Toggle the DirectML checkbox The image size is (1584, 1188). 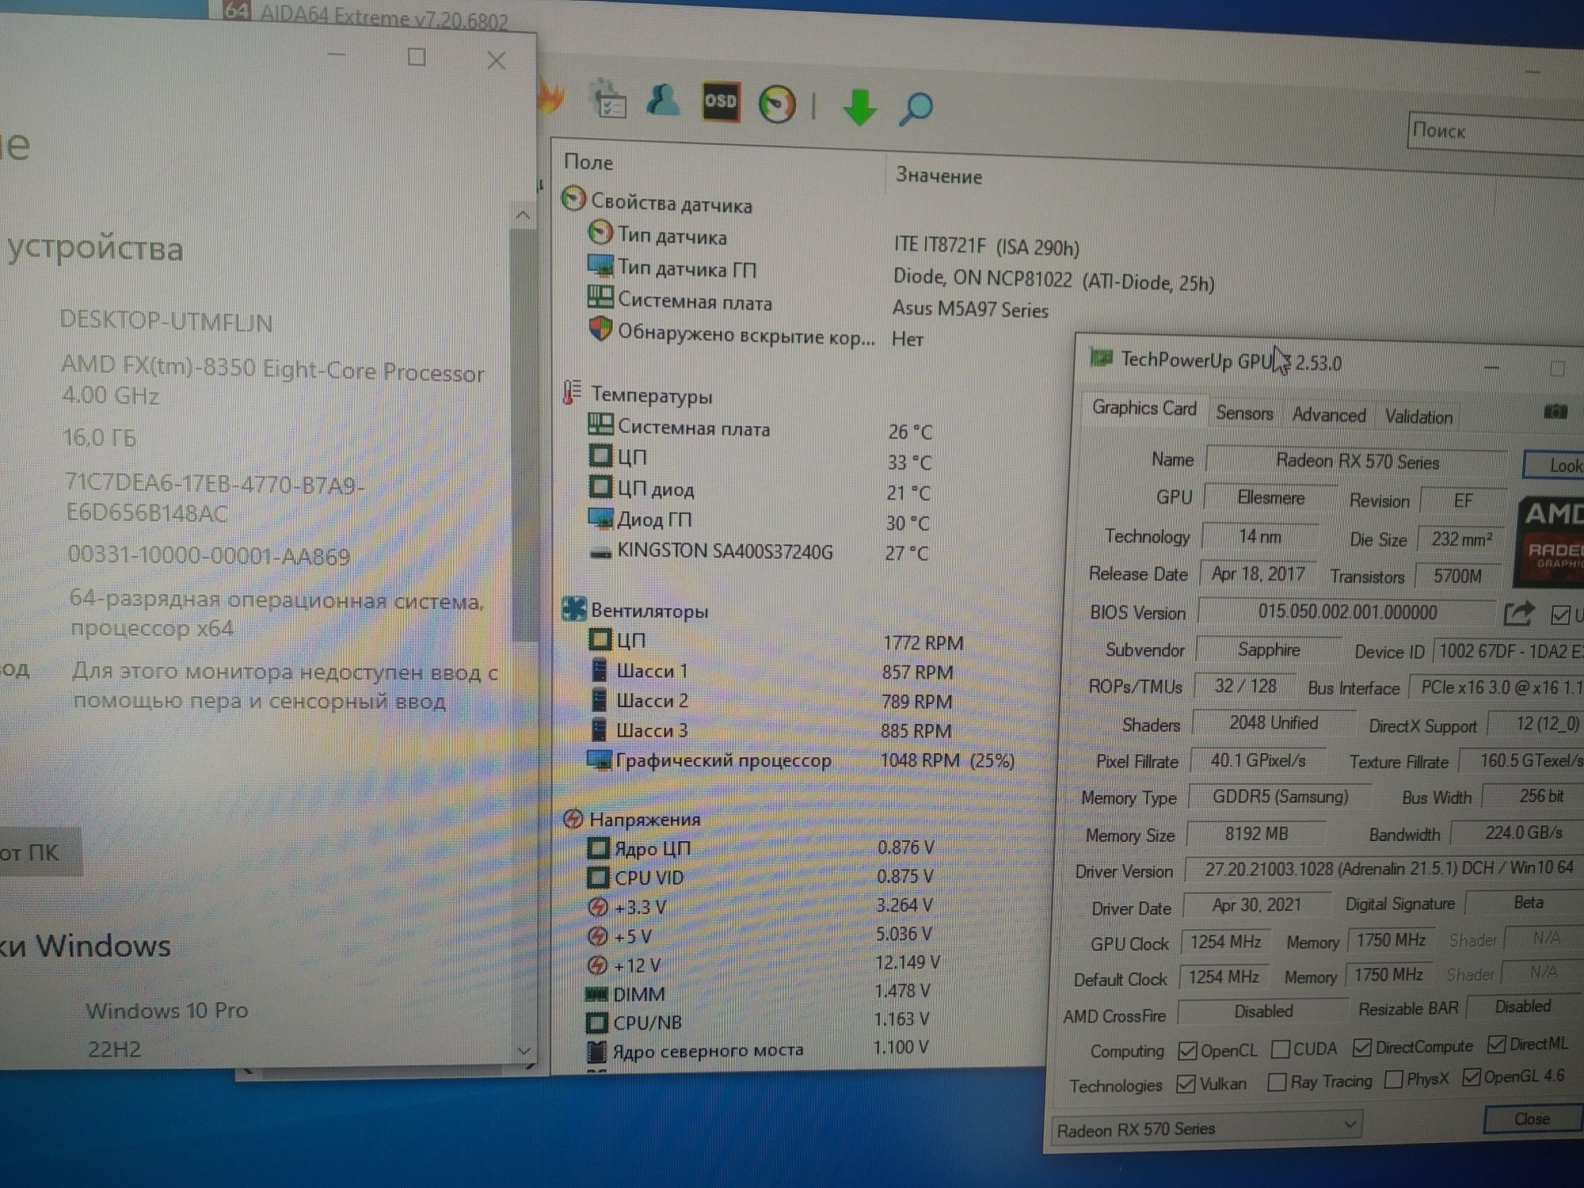tap(1496, 1045)
